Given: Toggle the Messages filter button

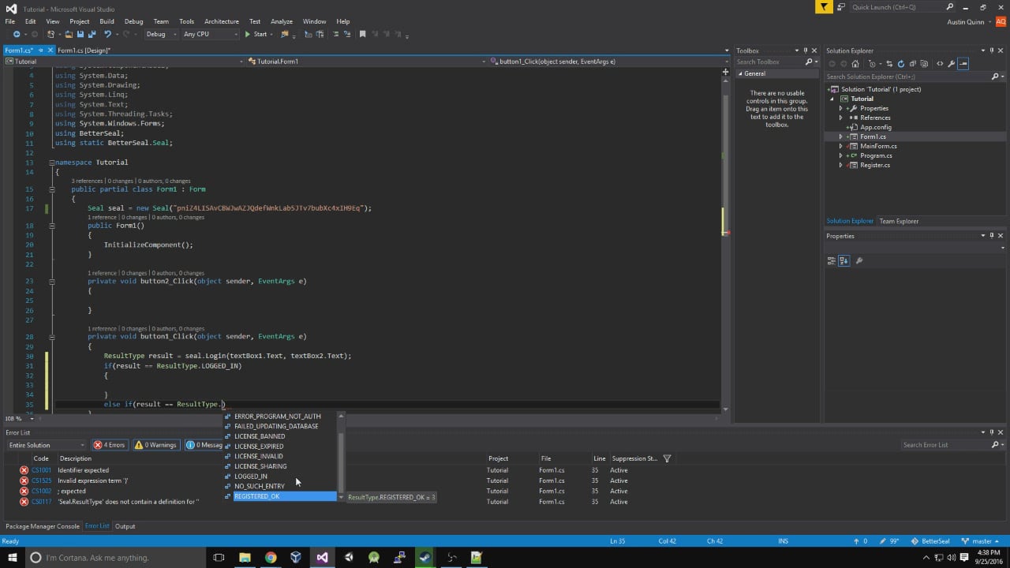Looking at the screenshot, I should (x=204, y=445).
